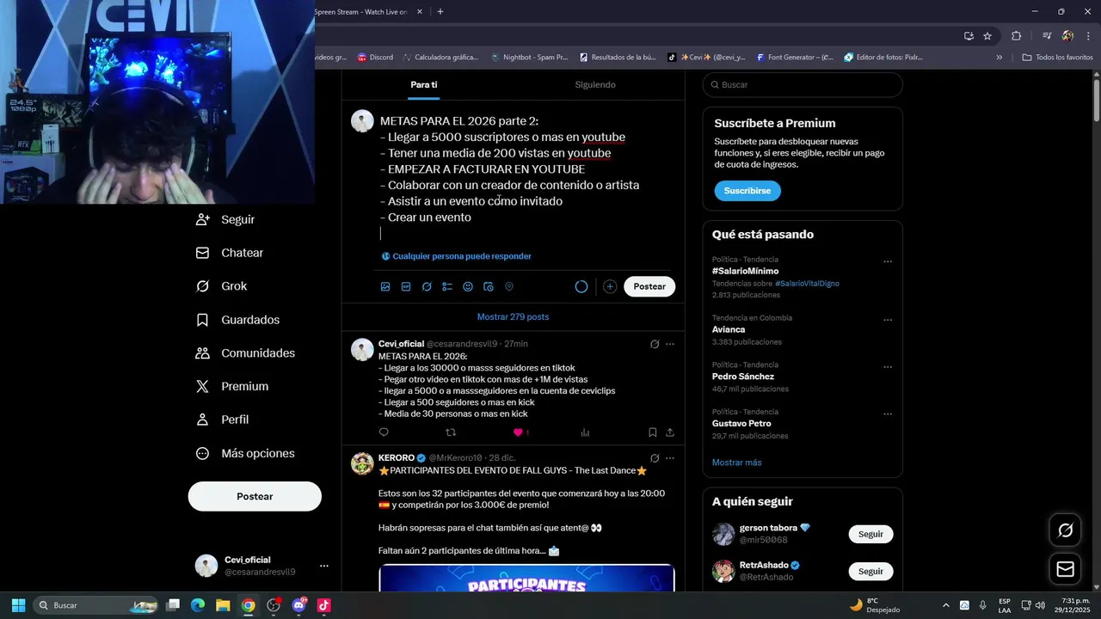Open more options on KERORO's post
1101x619 pixels.
pyautogui.click(x=670, y=458)
